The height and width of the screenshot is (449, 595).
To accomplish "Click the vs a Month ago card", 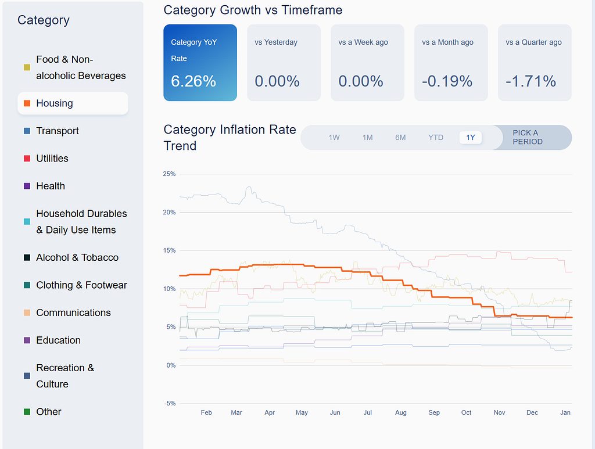I will 451,63.
